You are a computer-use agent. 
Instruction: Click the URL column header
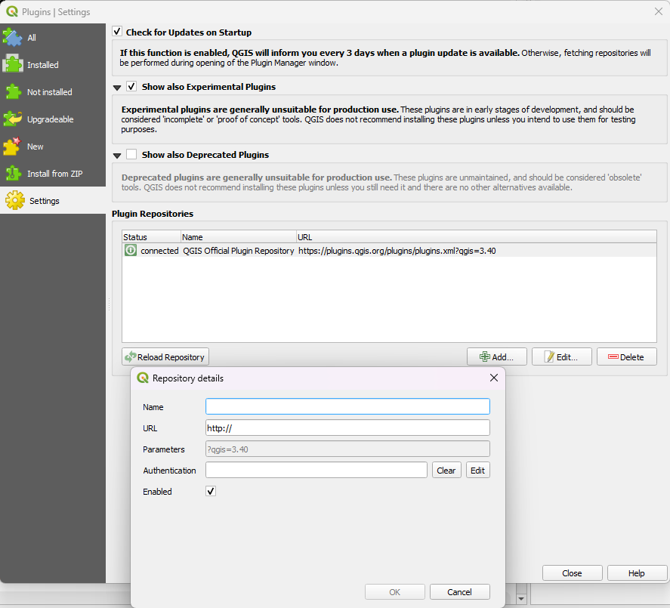pos(477,237)
